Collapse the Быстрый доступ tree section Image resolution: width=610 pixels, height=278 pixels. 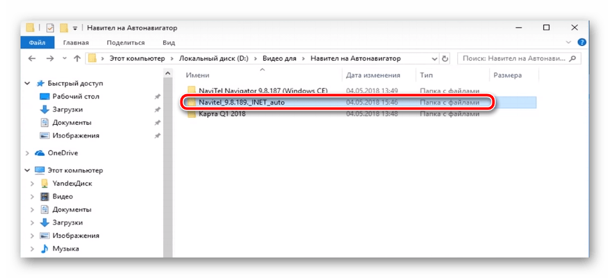(x=27, y=83)
